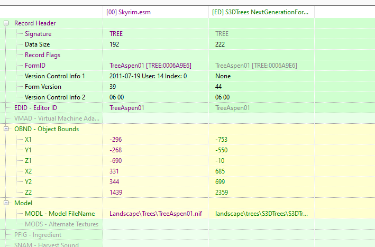Click Z1 value -690
The height and width of the screenshot is (247, 375).
tap(115, 161)
